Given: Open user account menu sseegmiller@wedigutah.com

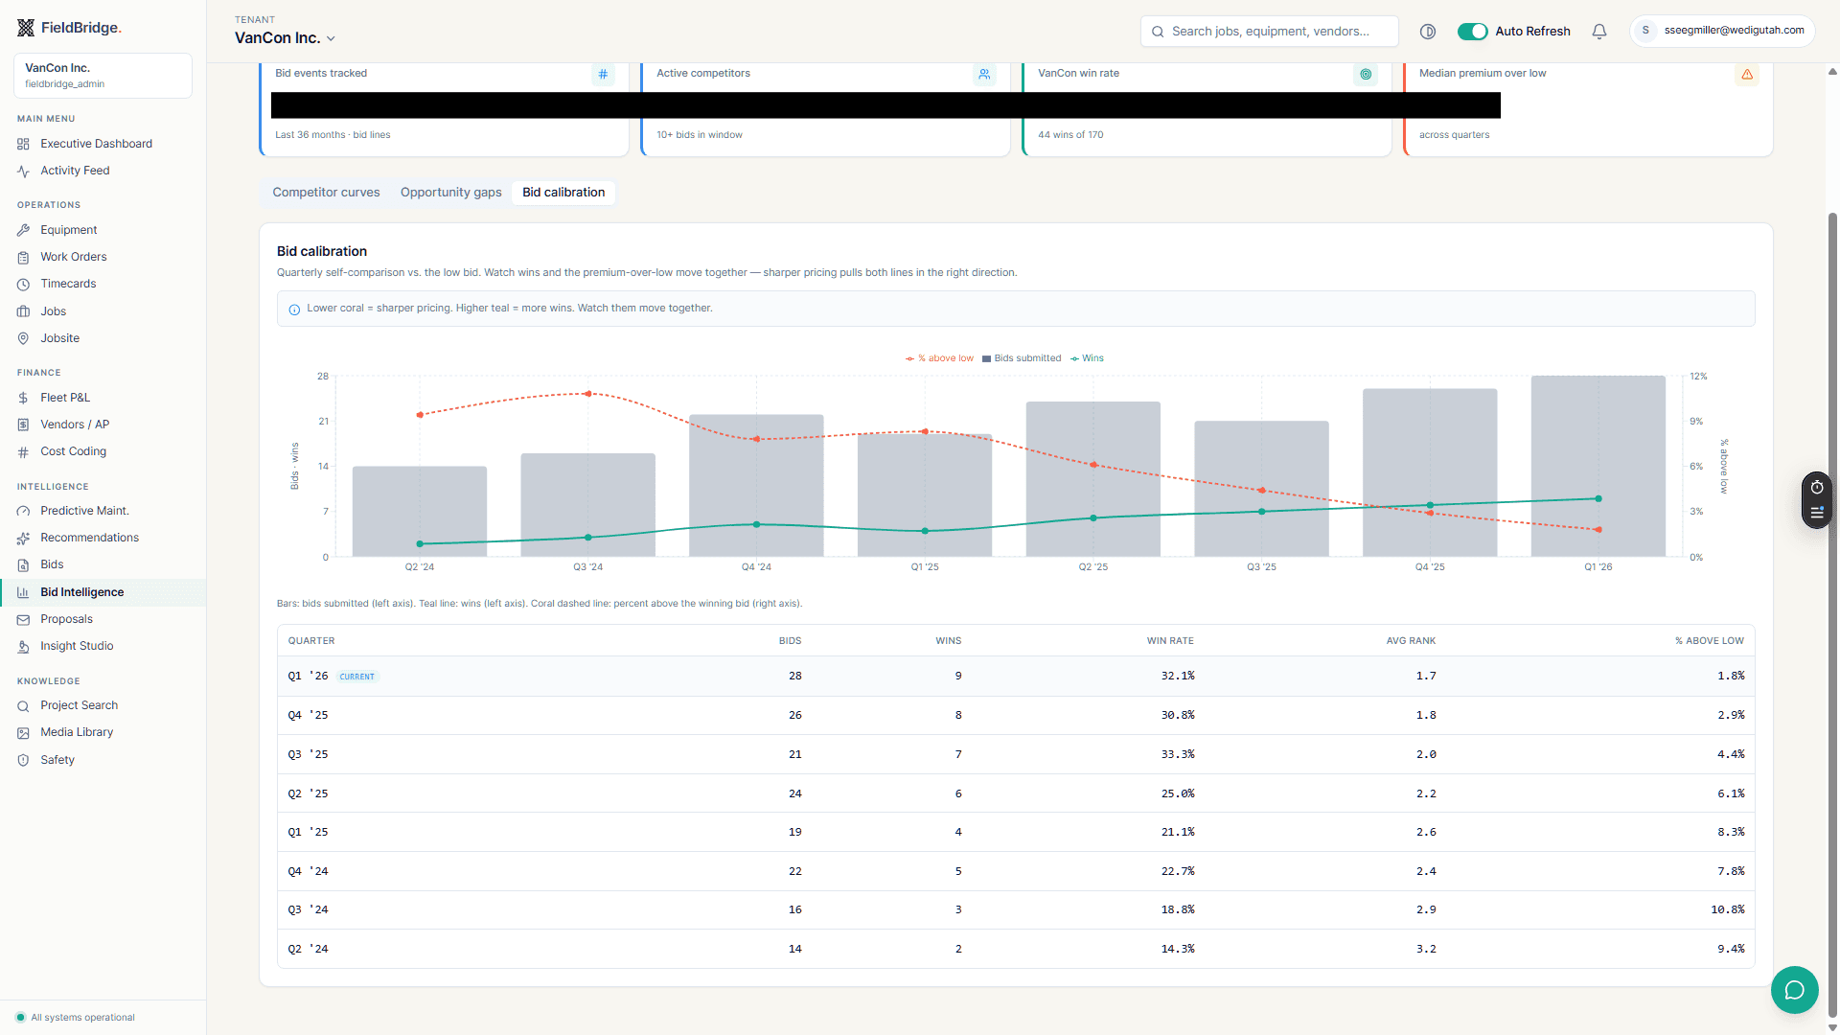Looking at the screenshot, I should coord(1722,31).
